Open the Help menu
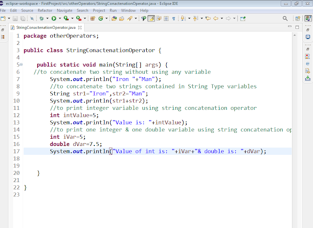The width and height of the screenshot is (313, 228). coord(144,10)
